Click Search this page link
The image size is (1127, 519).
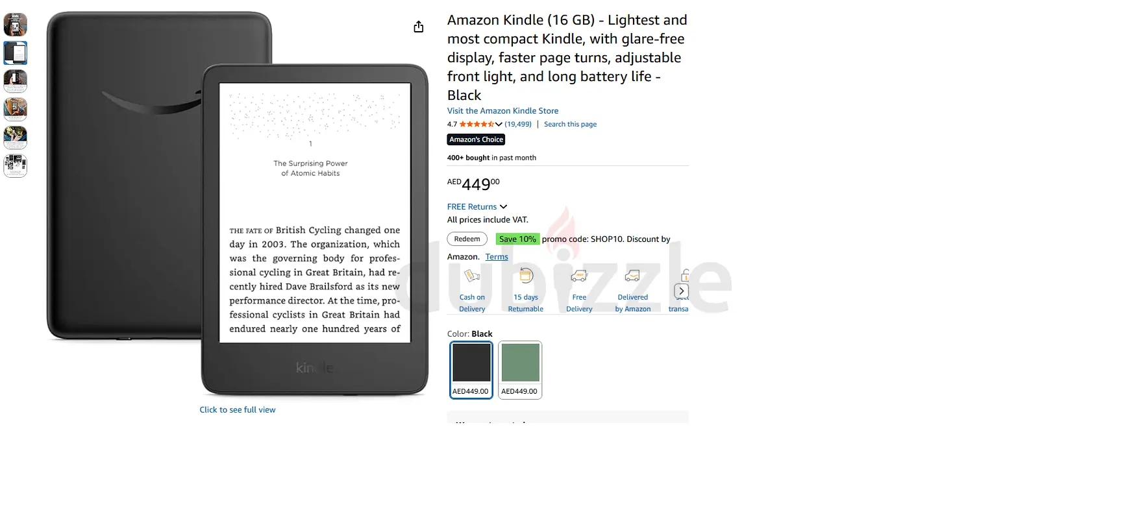pos(570,124)
